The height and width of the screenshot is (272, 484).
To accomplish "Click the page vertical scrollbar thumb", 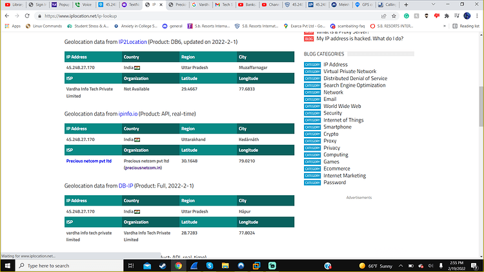I will pyautogui.click(x=481, y=107).
